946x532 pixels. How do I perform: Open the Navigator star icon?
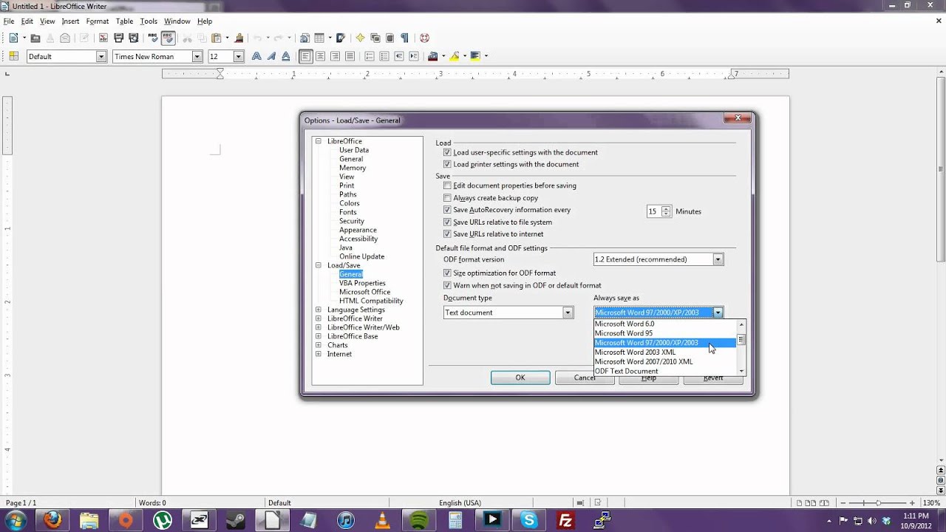tap(360, 38)
